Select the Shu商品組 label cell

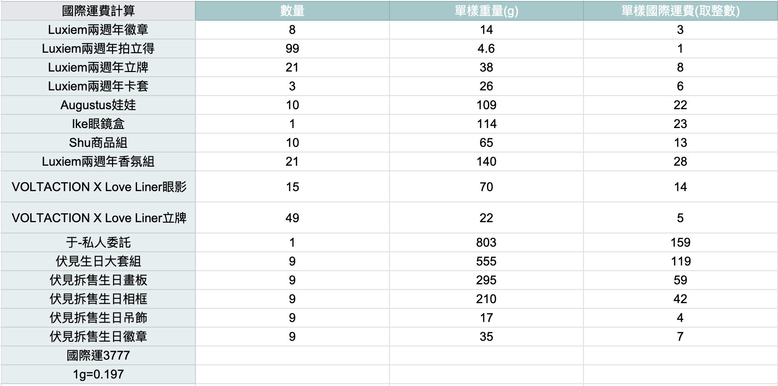98,143
